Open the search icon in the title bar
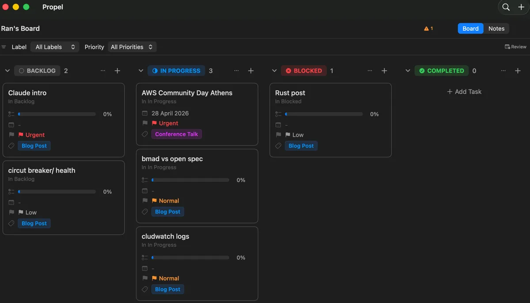This screenshot has width=530, height=303. [x=506, y=7]
